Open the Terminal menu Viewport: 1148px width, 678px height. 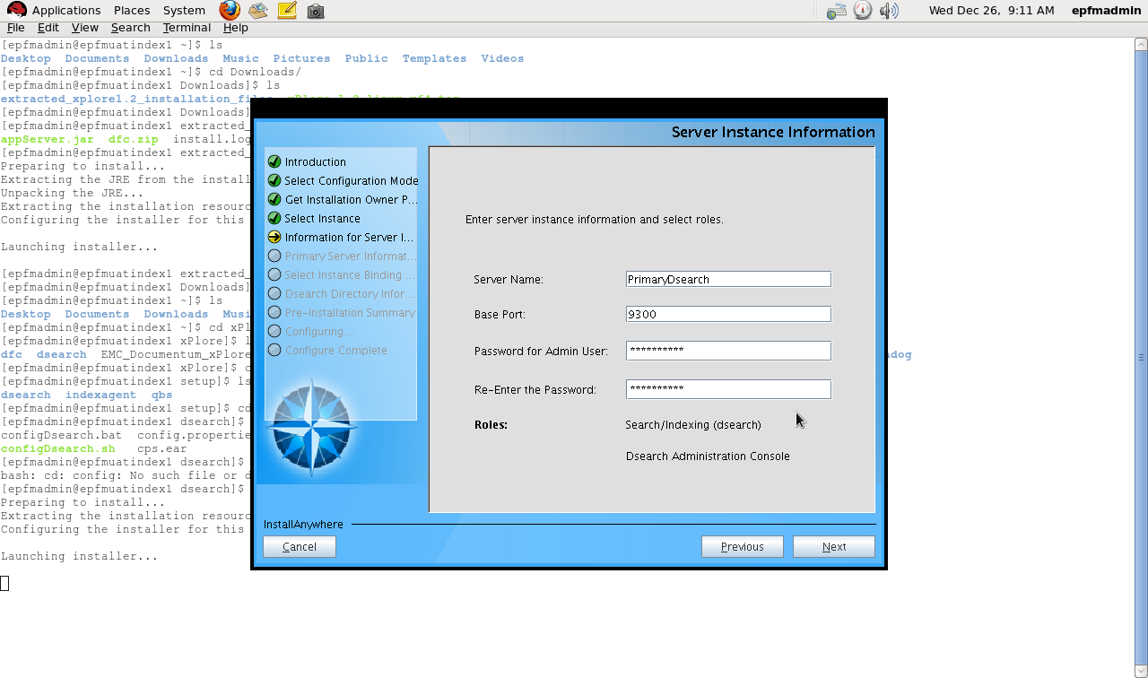pyautogui.click(x=186, y=27)
